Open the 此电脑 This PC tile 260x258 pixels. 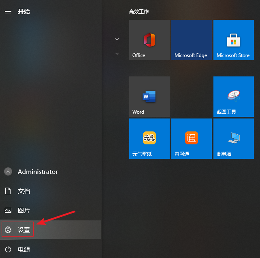tap(233, 139)
